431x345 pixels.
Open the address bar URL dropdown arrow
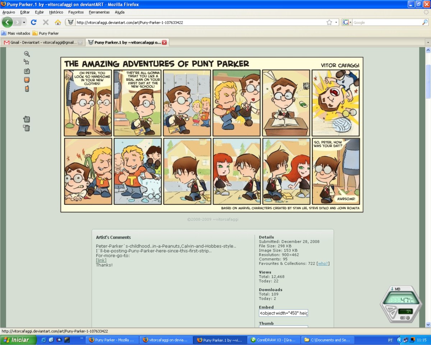pyautogui.click(x=337, y=22)
